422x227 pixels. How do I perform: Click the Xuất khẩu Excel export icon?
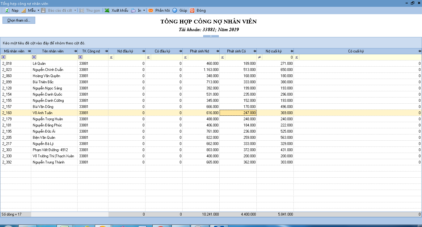coord(107,10)
